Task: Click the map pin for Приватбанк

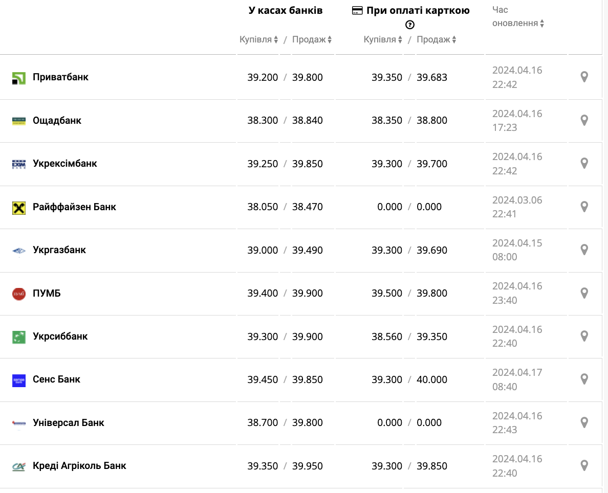Action: pyautogui.click(x=584, y=77)
